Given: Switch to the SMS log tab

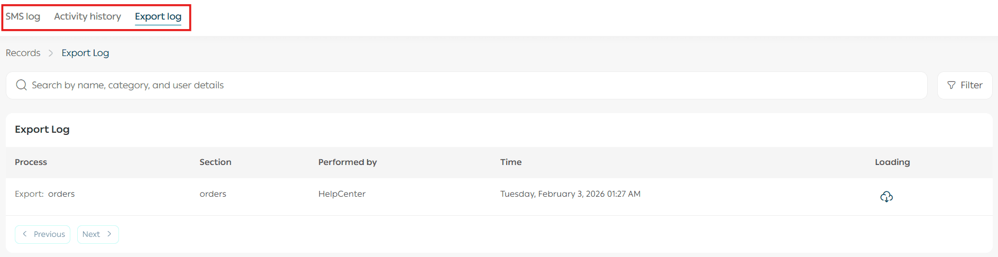Looking at the screenshot, I should (23, 16).
